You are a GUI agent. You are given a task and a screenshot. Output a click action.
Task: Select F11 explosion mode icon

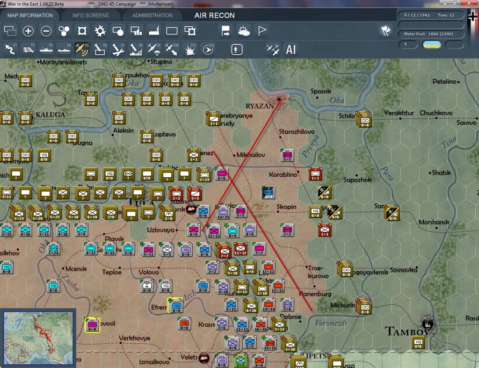coord(190,49)
